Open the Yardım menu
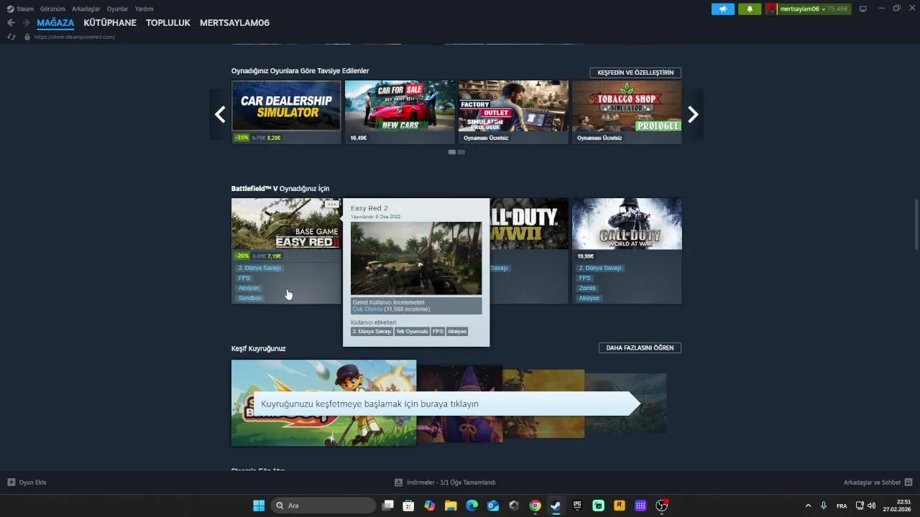Image resolution: width=920 pixels, height=517 pixels. point(144,9)
